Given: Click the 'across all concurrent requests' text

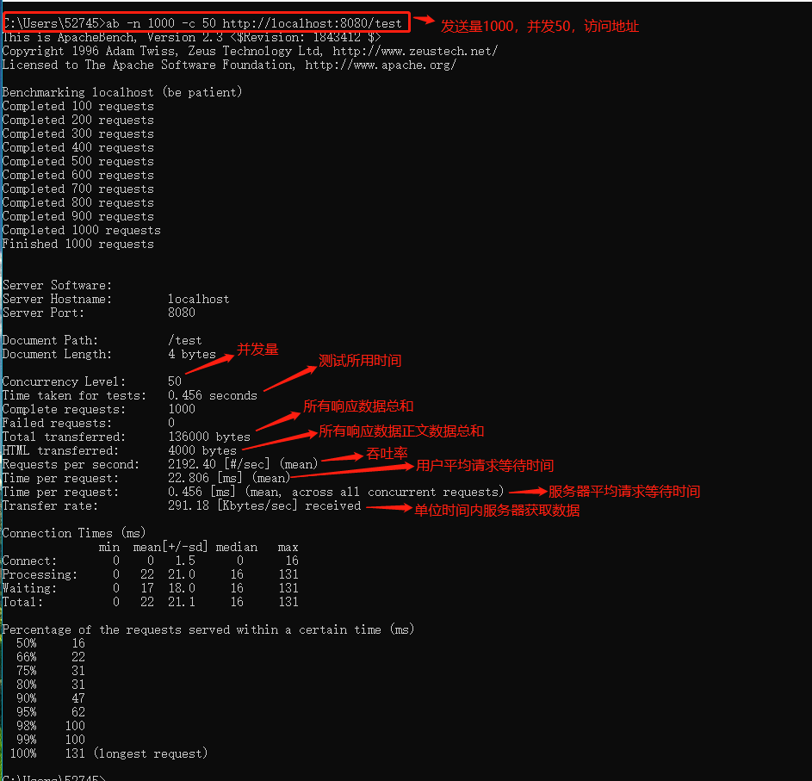Looking at the screenshot, I should pyautogui.click(x=397, y=492).
